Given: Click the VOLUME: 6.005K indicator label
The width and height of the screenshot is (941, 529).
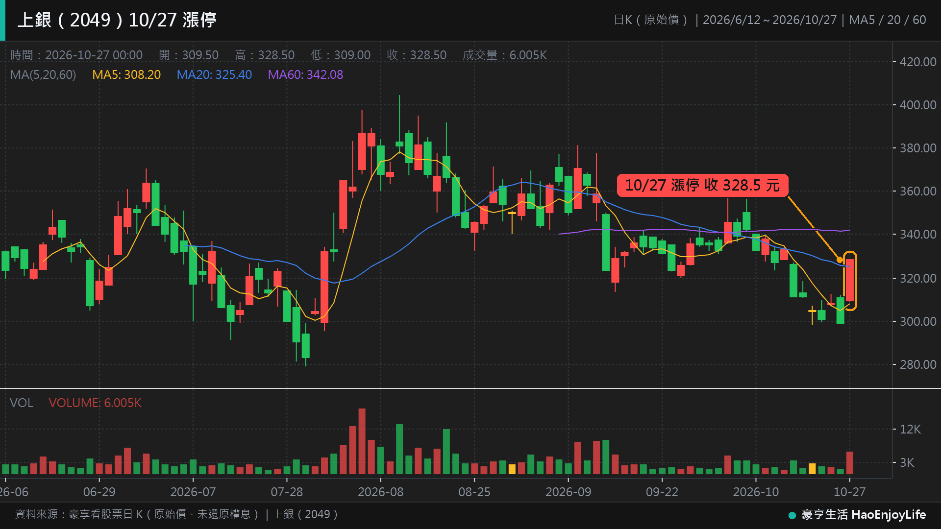Looking at the screenshot, I should pos(95,403).
